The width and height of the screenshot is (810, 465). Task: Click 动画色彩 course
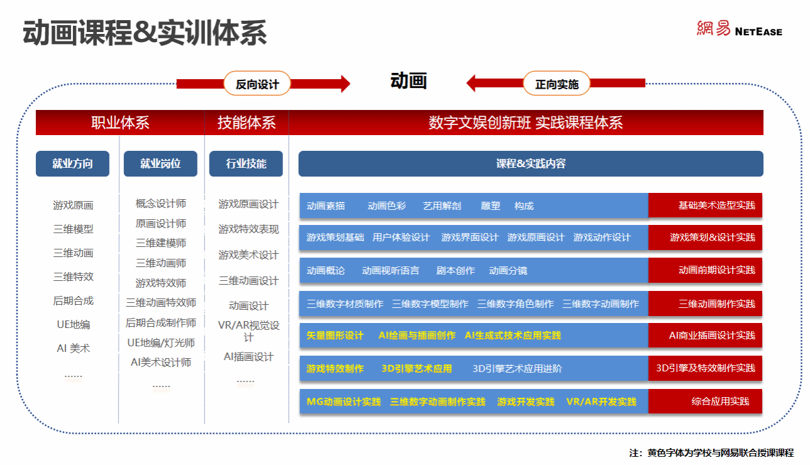387,206
